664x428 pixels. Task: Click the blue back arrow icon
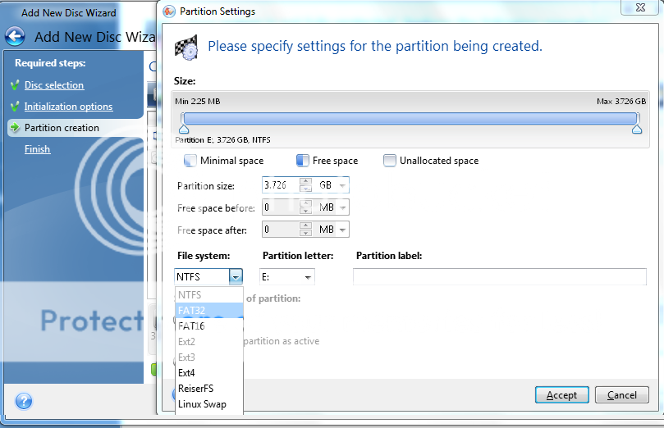pos(15,37)
